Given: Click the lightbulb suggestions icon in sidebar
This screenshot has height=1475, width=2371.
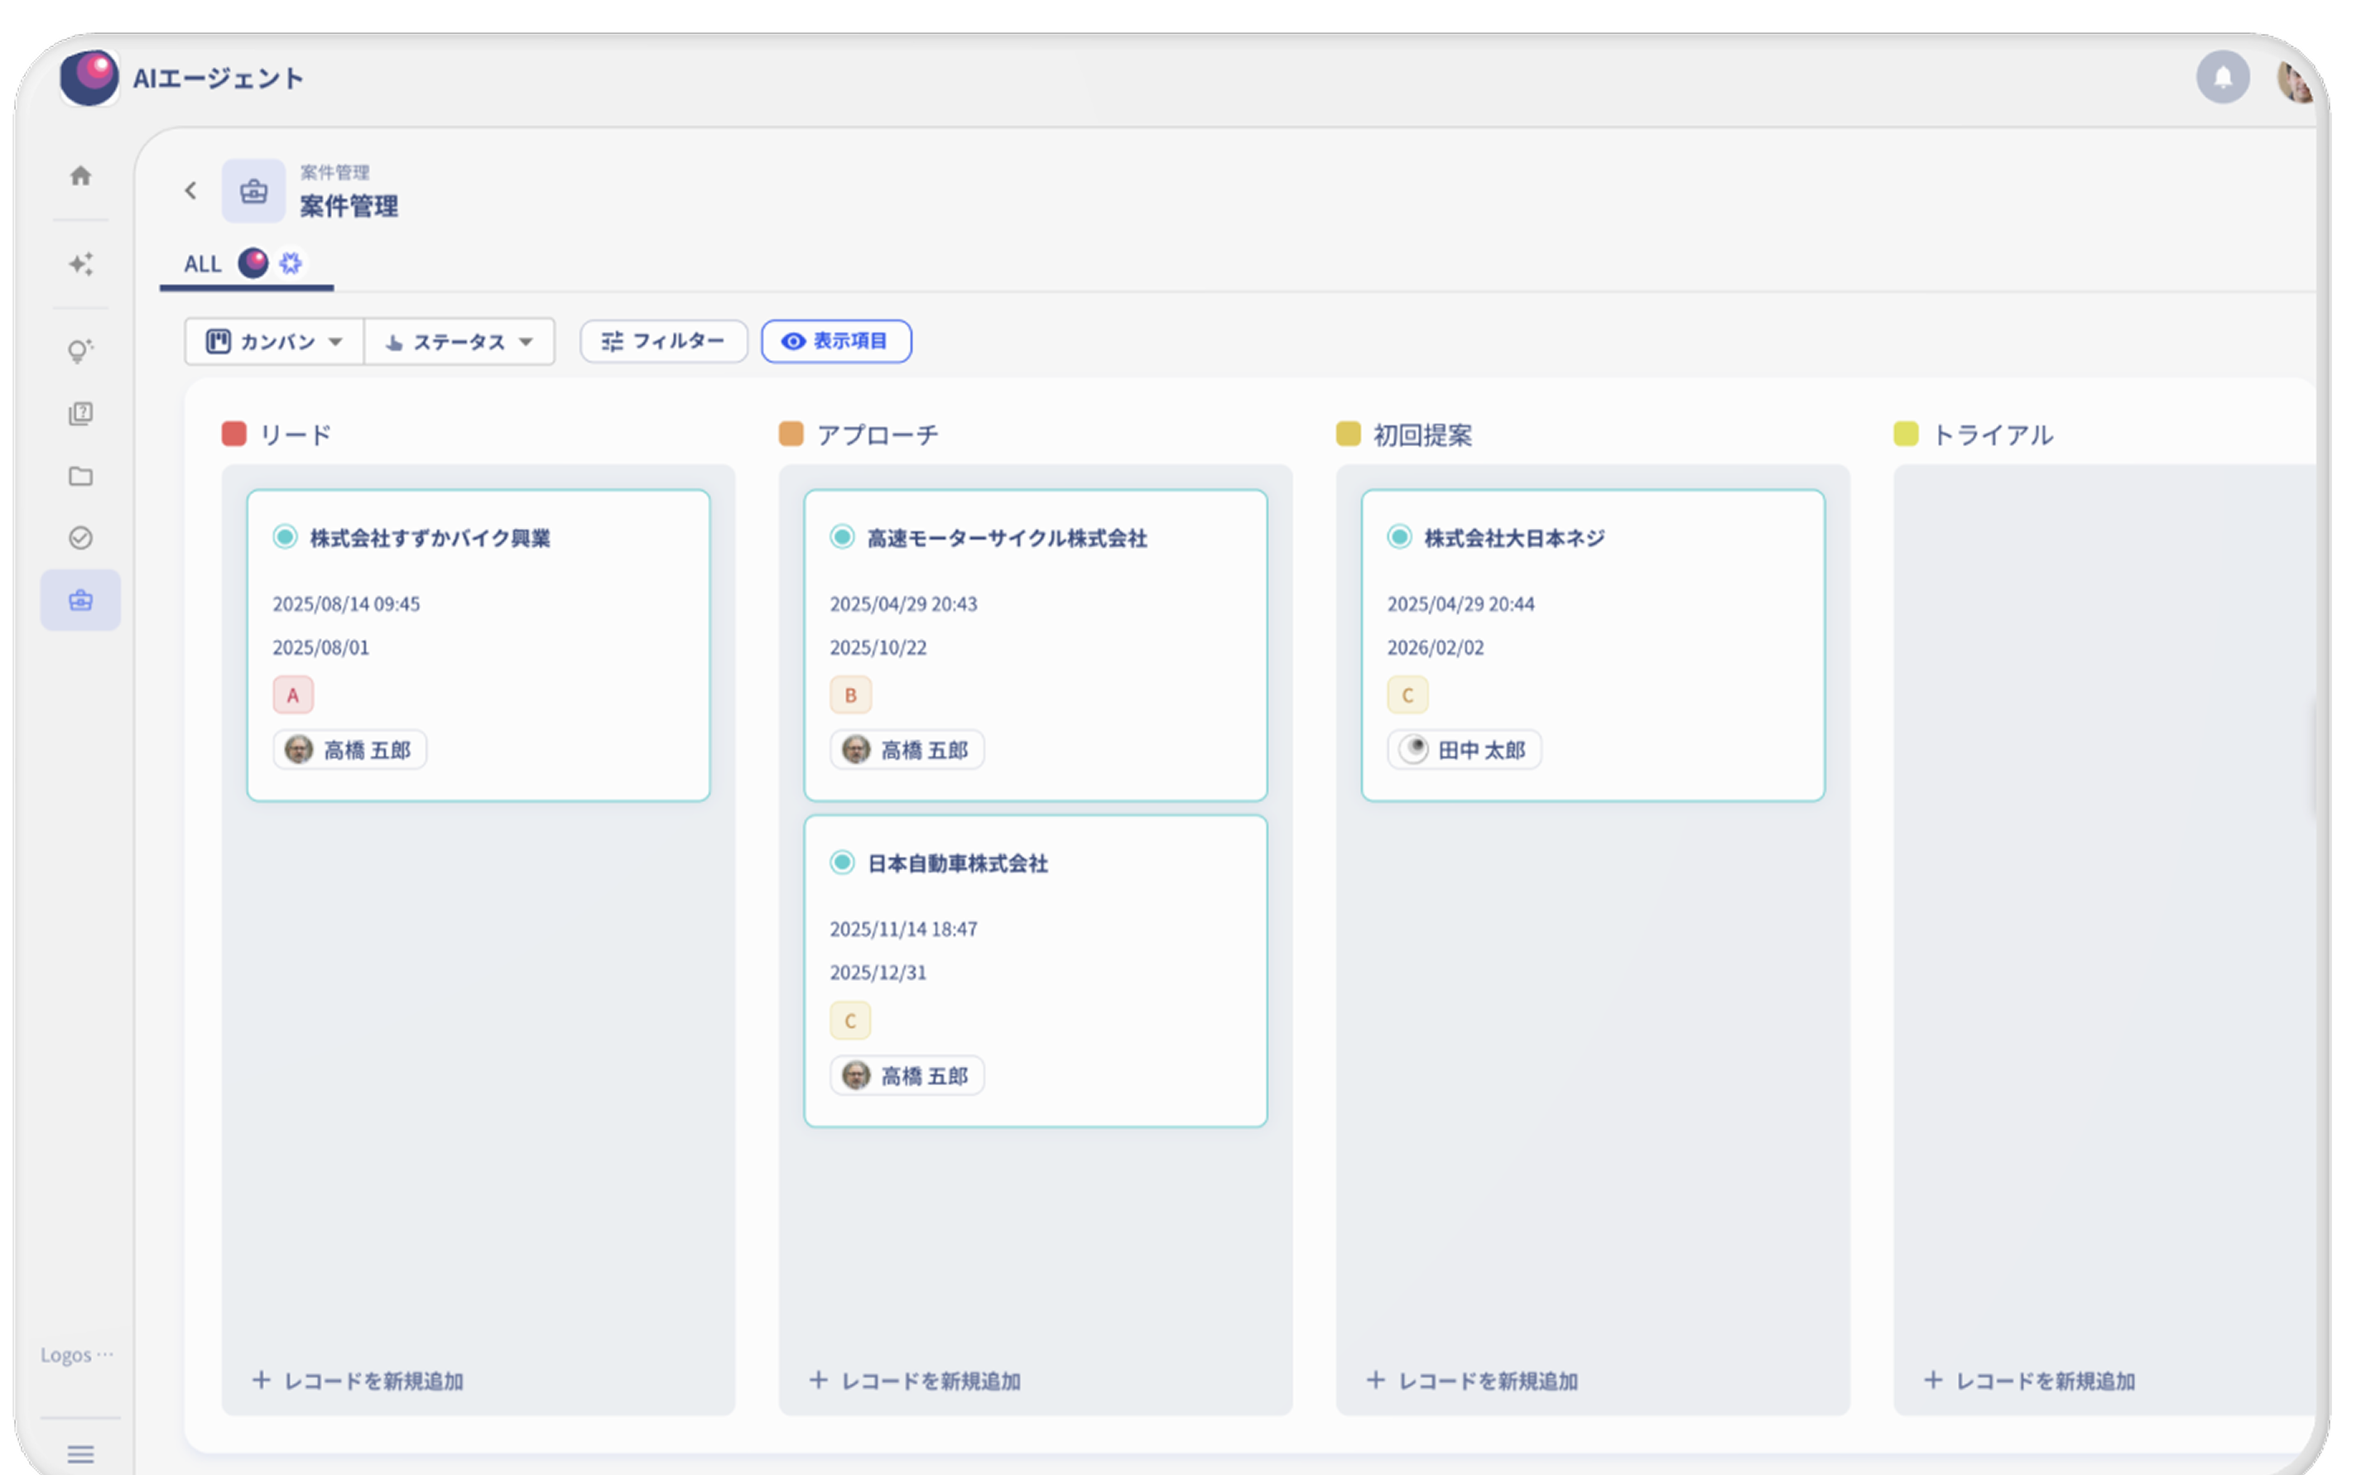Looking at the screenshot, I should click(81, 351).
